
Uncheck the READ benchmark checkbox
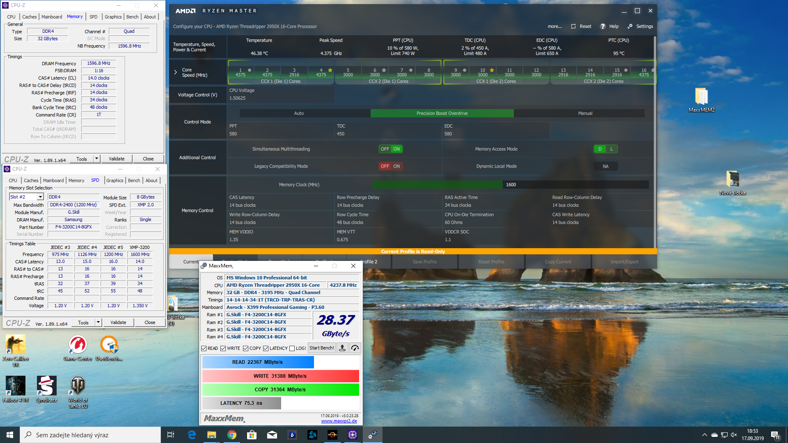pos(204,348)
